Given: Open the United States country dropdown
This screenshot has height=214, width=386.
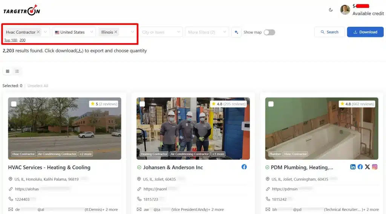Looking at the screenshot, I should 74,32.
